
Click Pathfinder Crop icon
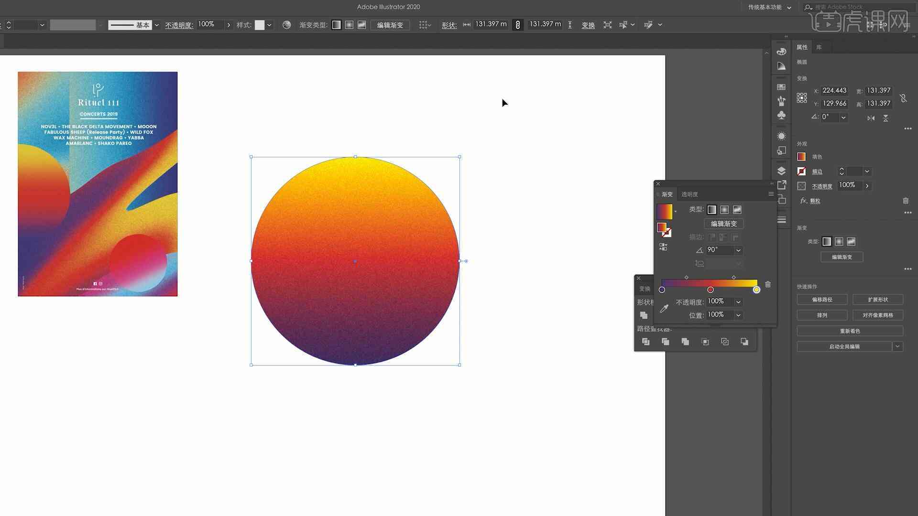pyautogui.click(x=705, y=342)
